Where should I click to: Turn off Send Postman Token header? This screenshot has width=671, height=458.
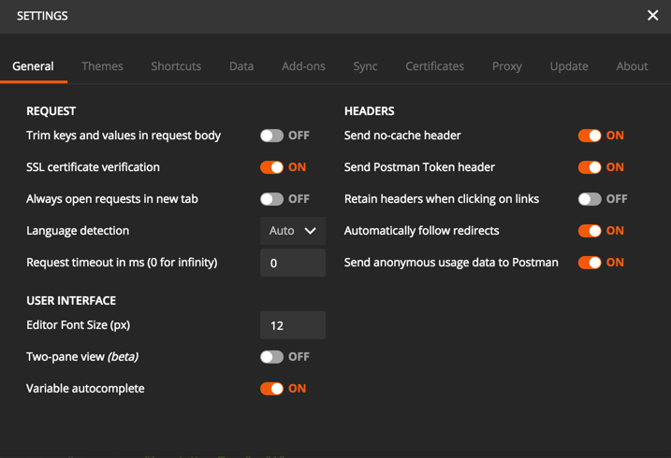pyautogui.click(x=590, y=167)
